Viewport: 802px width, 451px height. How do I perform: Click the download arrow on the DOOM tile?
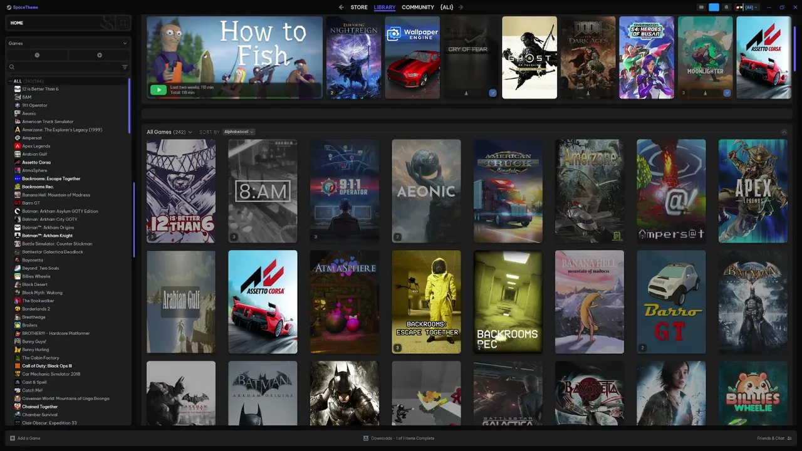[588, 93]
